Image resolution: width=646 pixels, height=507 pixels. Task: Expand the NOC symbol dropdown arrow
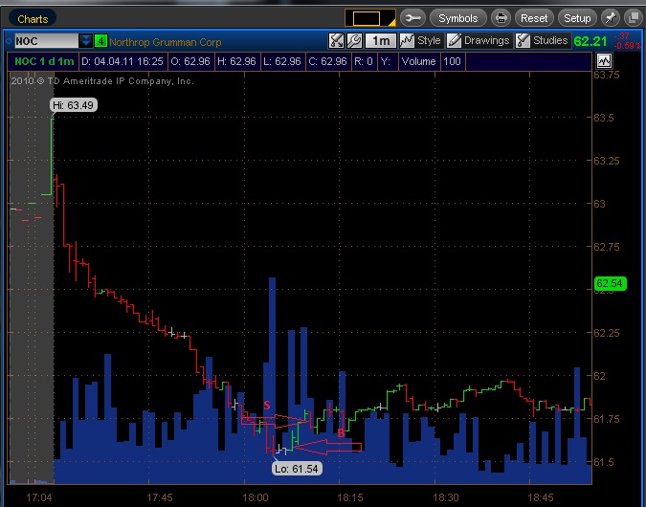point(85,41)
